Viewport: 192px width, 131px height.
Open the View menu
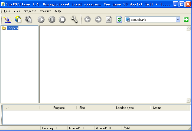(x=17, y=11)
